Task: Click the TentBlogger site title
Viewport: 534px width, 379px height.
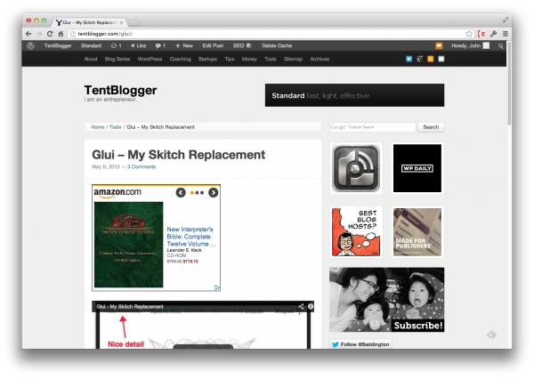Action: coord(120,90)
